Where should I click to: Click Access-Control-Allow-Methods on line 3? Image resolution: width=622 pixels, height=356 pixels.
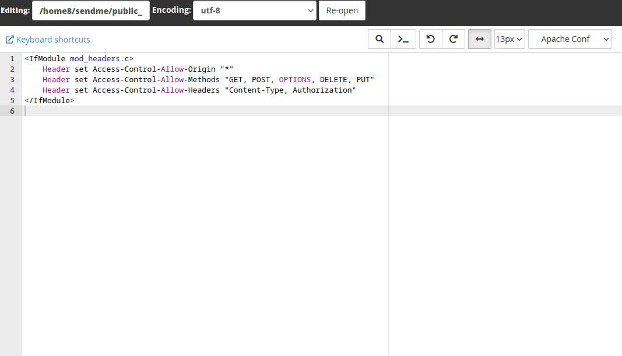pos(156,80)
